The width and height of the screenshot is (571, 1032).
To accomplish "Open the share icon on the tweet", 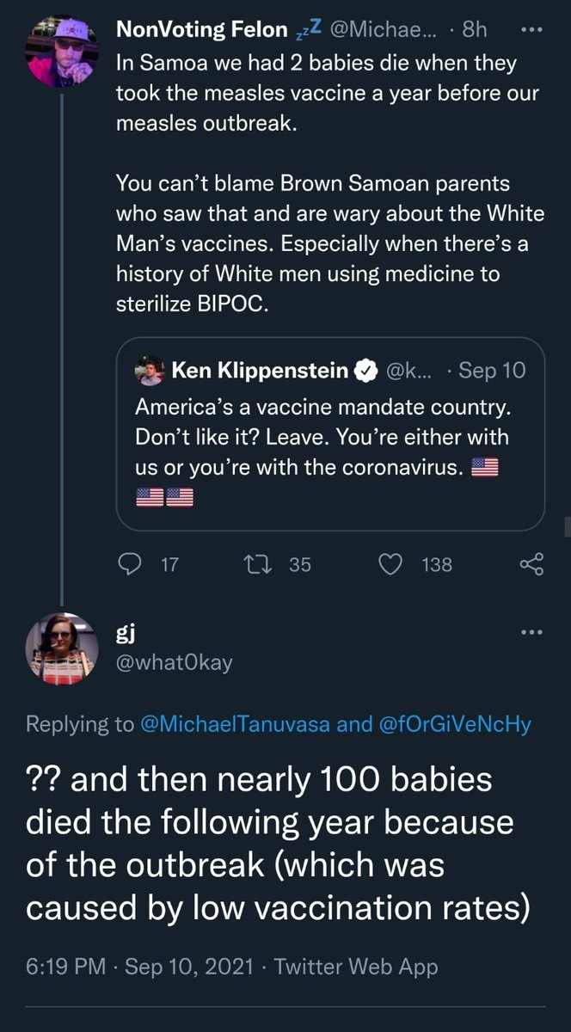I will tap(532, 564).
